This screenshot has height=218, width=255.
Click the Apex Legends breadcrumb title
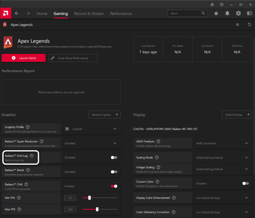click(x=22, y=25)
